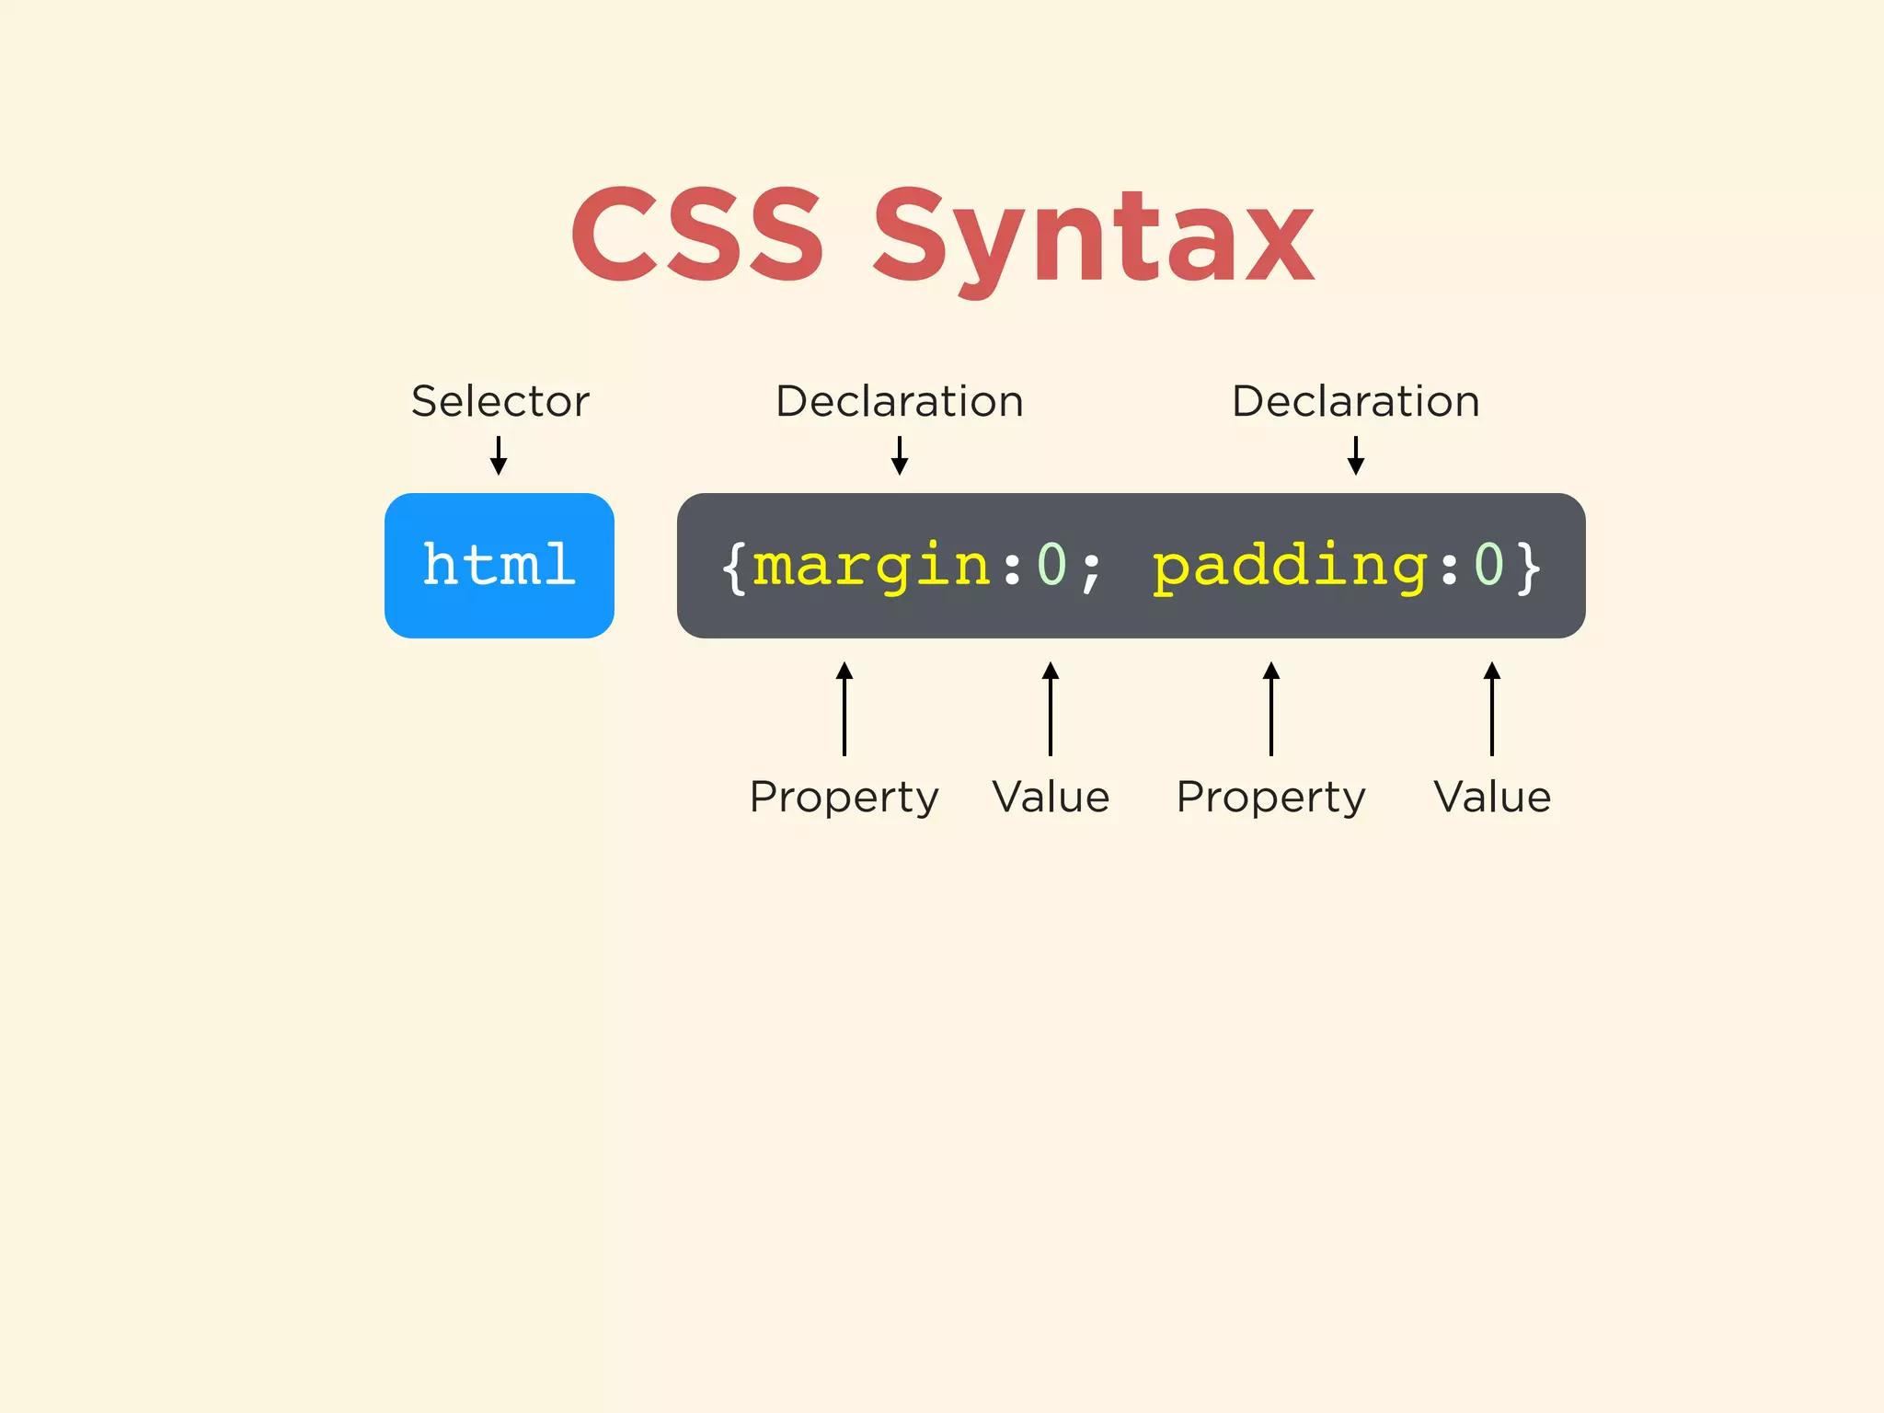Click the opening curly brace
Screen dimensions: 1884x1413
733,567
